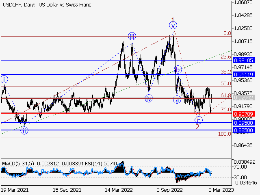Click the 0.98930 price axis value
The image size is (260, 195).
click(243, 54)
